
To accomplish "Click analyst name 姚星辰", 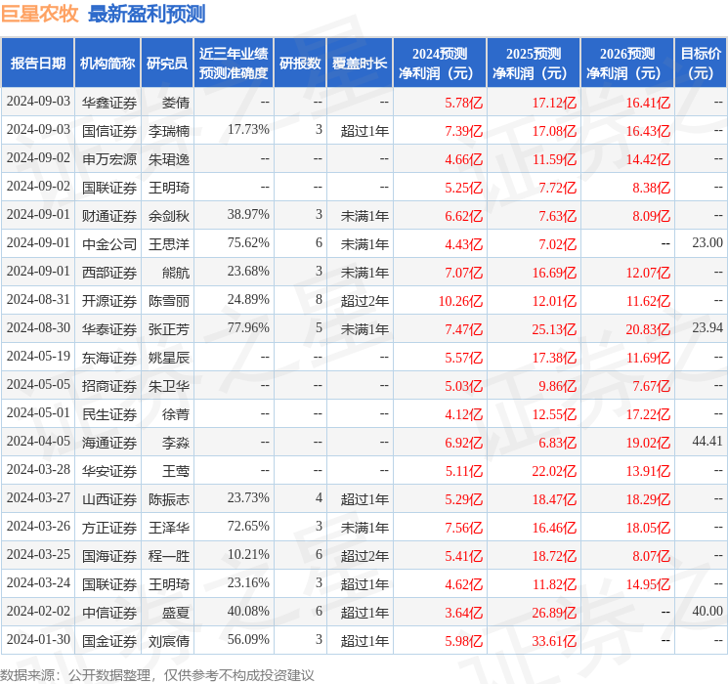I will pos(169,358).
